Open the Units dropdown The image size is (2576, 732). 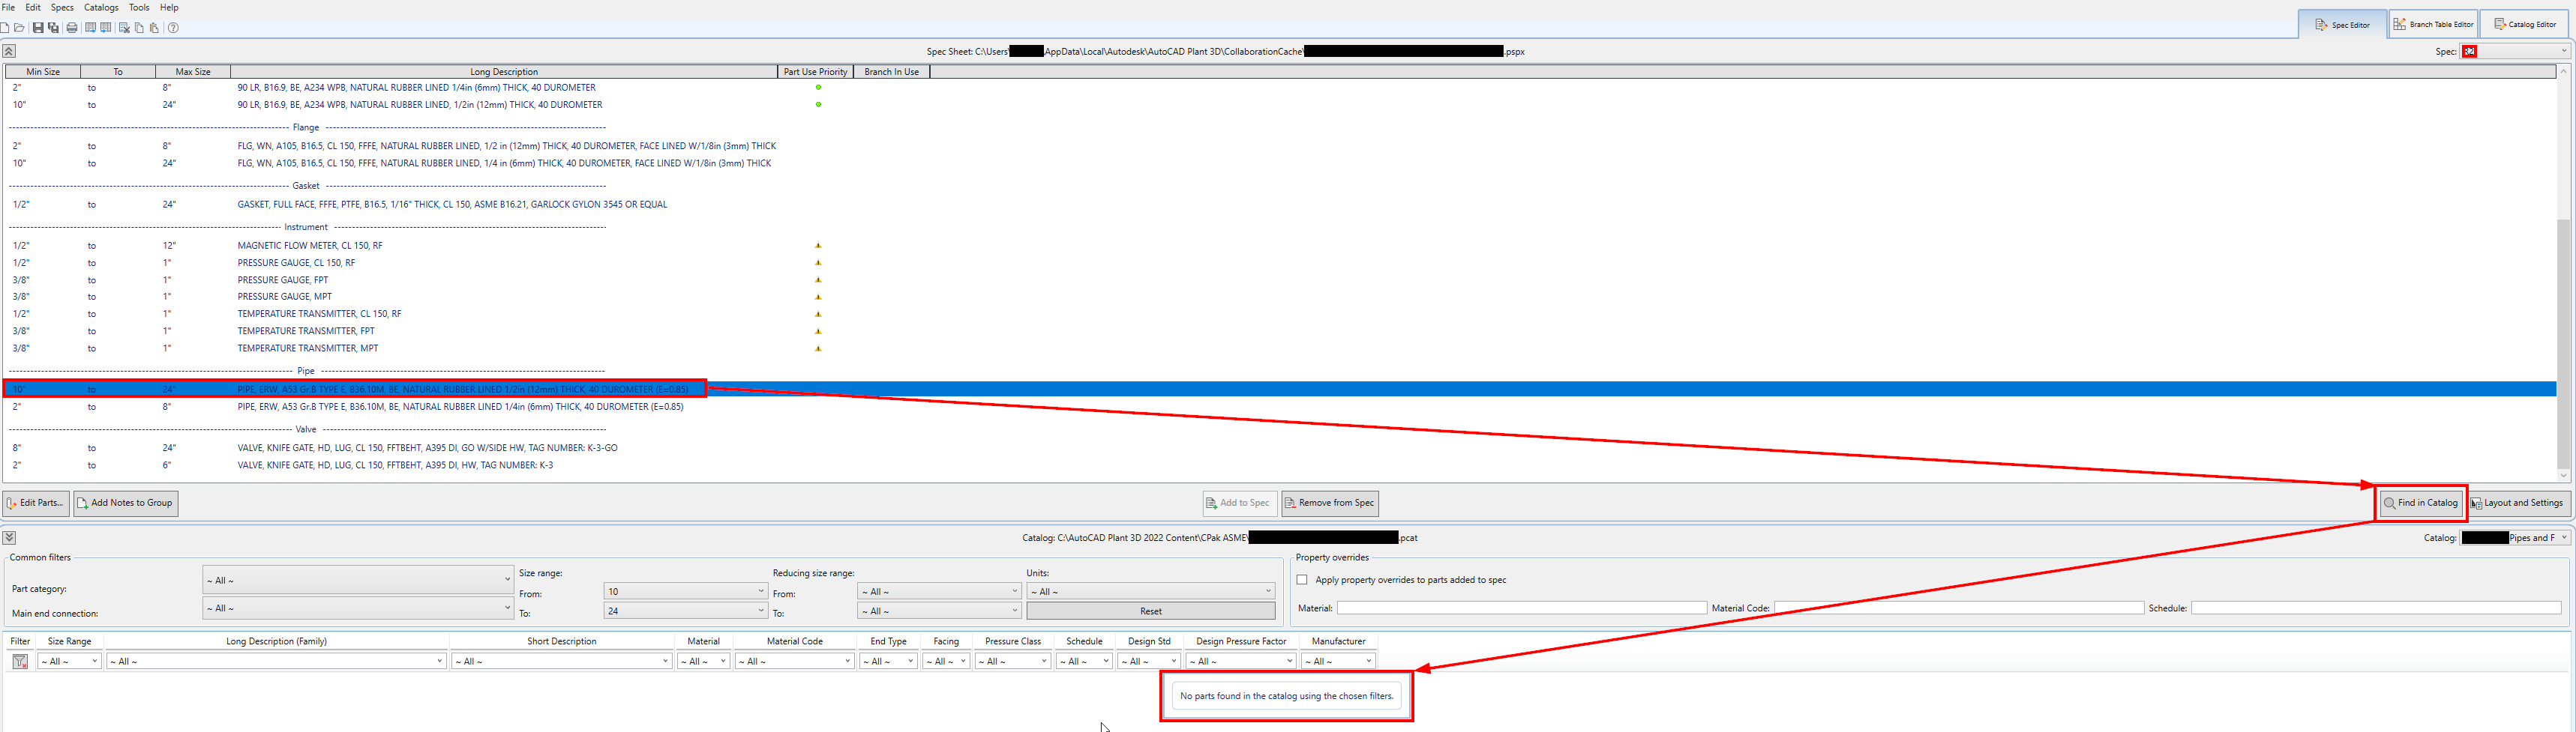pos(1150,591)
